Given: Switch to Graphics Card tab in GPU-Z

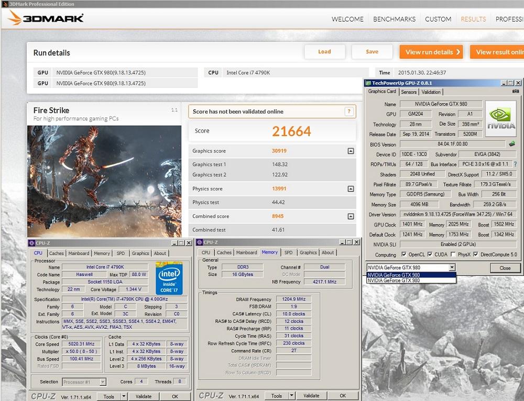Looking at the screenshot, I should click(382, 91).
